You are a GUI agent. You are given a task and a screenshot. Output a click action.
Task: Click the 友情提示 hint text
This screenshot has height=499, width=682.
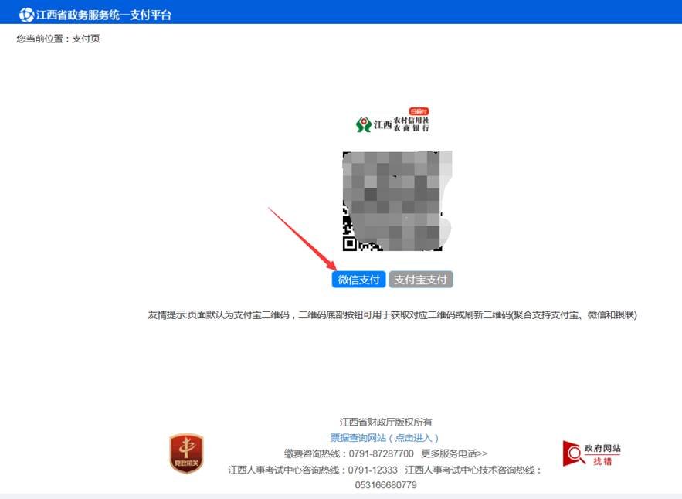[392, 315]
